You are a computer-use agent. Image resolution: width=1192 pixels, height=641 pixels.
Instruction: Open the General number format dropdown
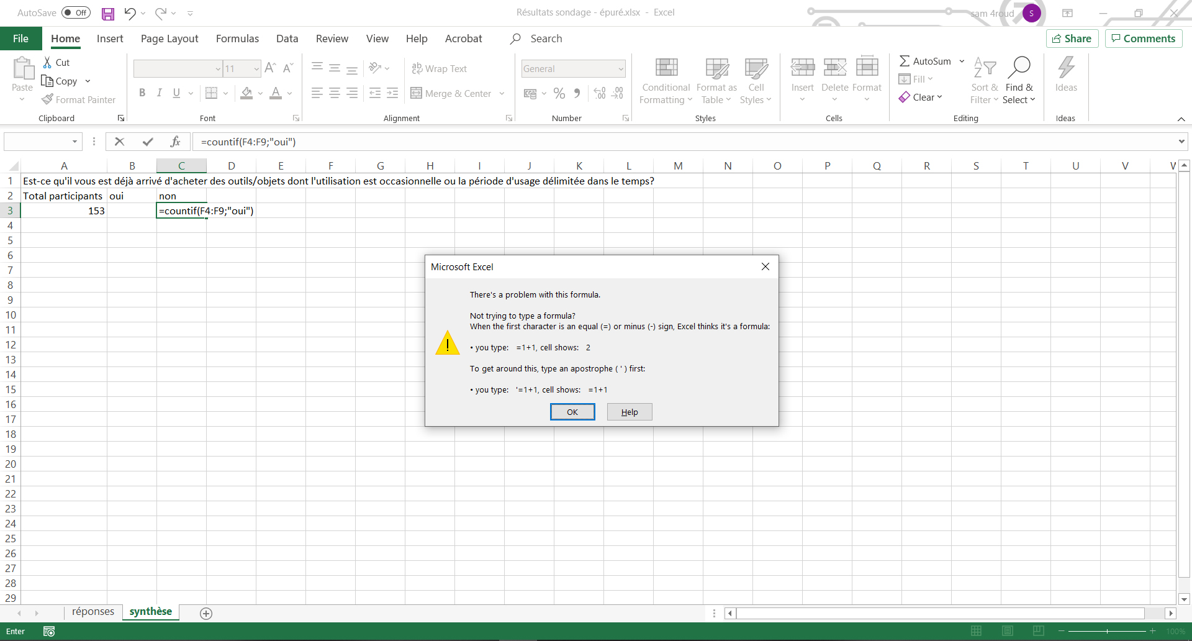[621, 69]
